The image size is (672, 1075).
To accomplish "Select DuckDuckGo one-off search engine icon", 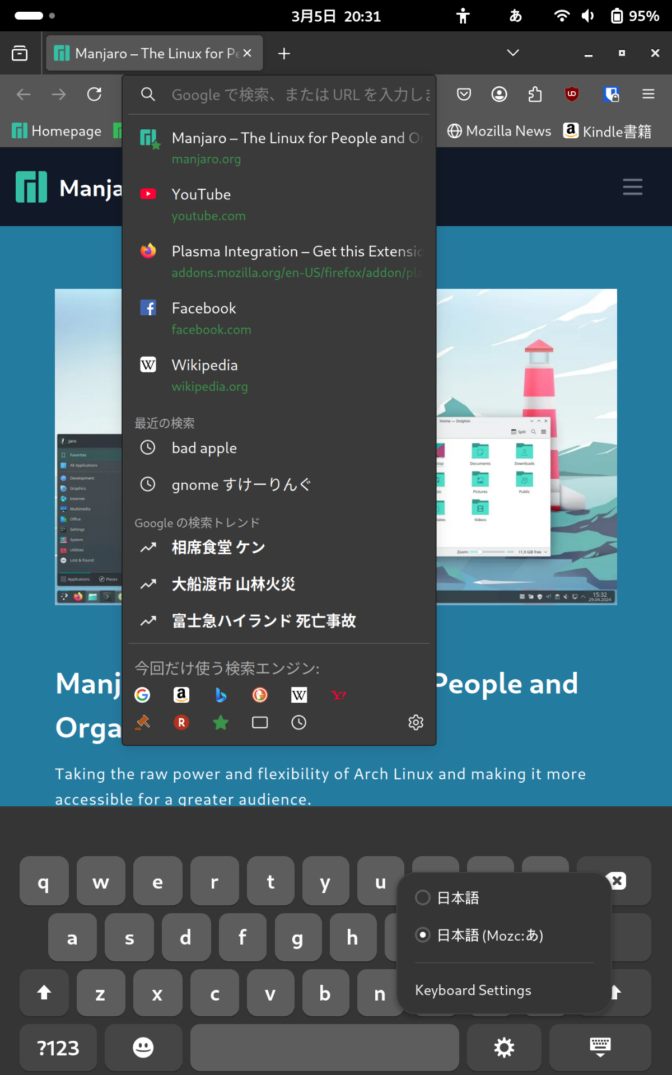I will [260, 695].
